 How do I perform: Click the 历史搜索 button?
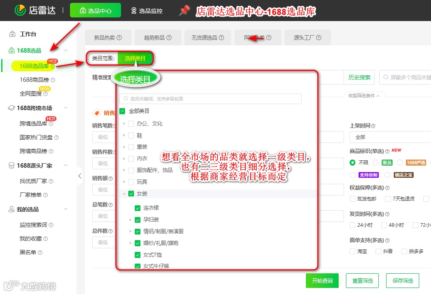click(359, 78)
